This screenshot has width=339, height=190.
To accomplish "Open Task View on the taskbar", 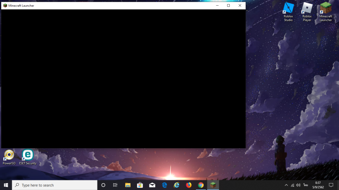I will (115, 185).
